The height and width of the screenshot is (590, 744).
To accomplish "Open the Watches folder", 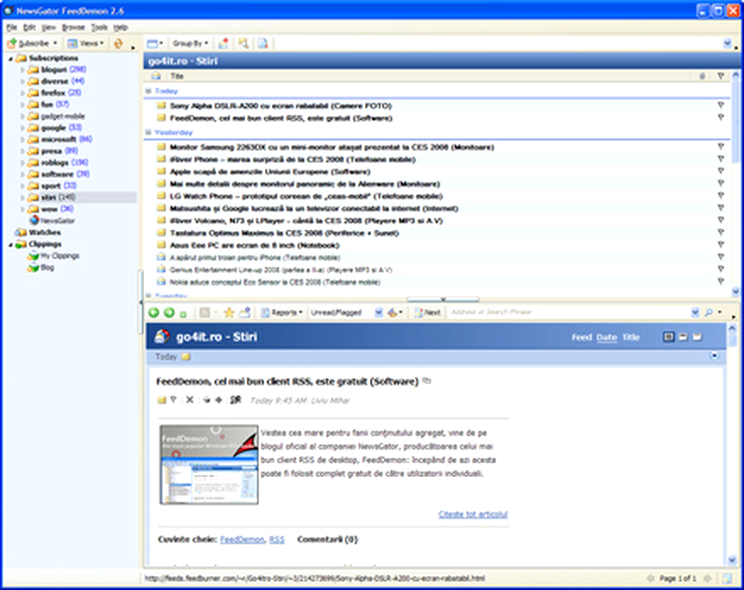I will 38,232.
